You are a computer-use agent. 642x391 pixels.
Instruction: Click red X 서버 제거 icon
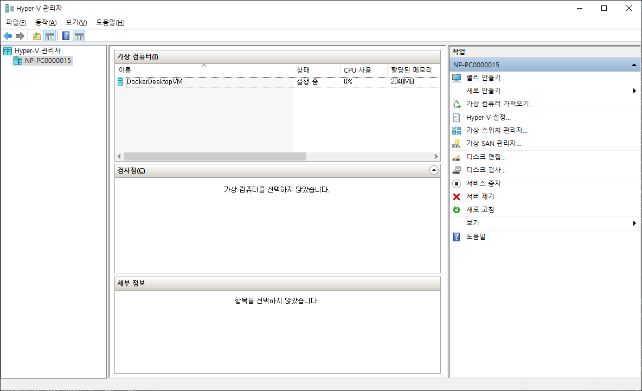click(457, 197)
